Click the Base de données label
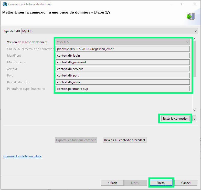The height and width of the screenshot is (190, 201). [x=18, y=82]
